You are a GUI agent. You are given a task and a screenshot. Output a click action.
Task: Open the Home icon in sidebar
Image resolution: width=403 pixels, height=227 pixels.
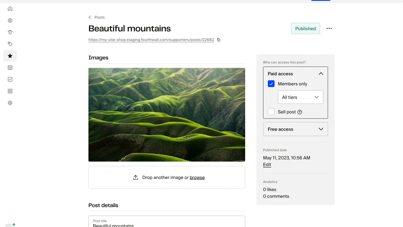pyautogui.click(x=10, y=9)
